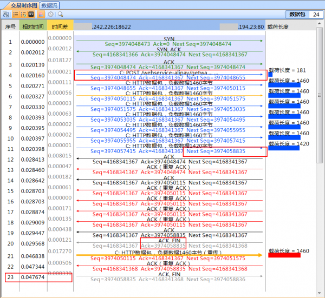Screen dimensions: 325x298
Task: Click the 载荷长度 column header
Action: point(278,27)
